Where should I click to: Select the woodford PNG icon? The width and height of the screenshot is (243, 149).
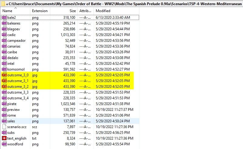(x=4, y=144)
